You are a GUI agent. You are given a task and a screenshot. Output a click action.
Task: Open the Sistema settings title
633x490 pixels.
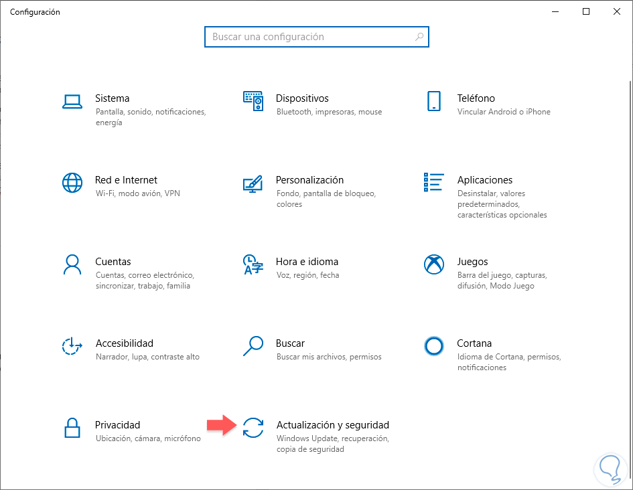(113, 98)
